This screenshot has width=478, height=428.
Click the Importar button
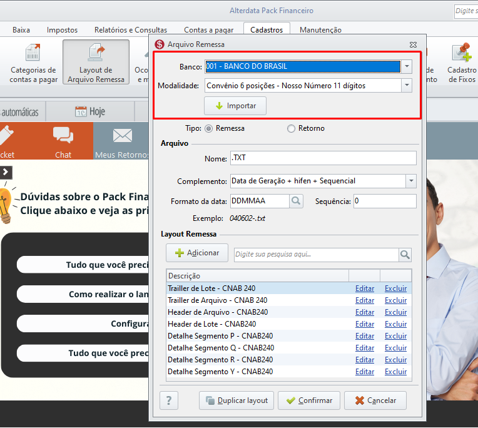coord(235,106)
